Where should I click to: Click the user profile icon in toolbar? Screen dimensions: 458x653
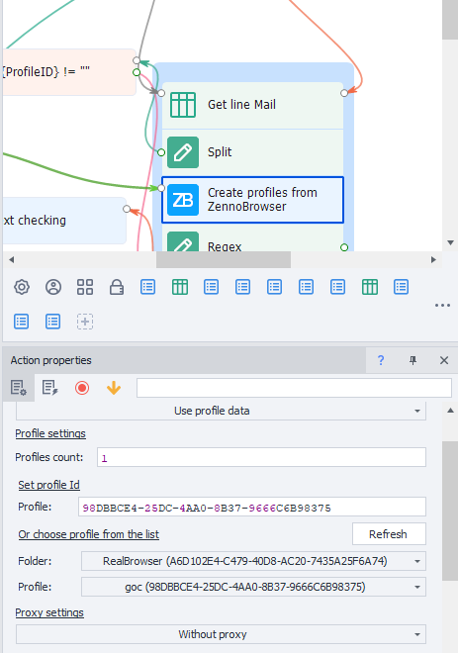coord(53,287)
